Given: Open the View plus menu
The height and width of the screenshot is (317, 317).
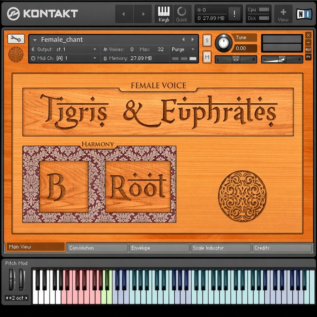Looking at the screenshot, I should 283,14.
